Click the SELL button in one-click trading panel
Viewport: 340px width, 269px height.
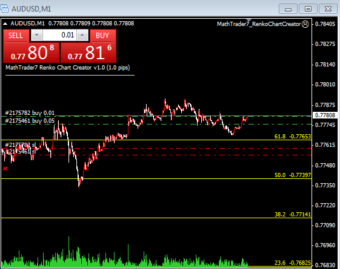(x=16, y=36)
